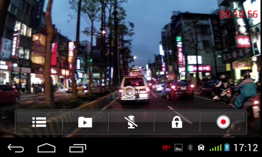Tap the green signal strength bars
The height and width of the screenshot is (157, 262).
215,148
